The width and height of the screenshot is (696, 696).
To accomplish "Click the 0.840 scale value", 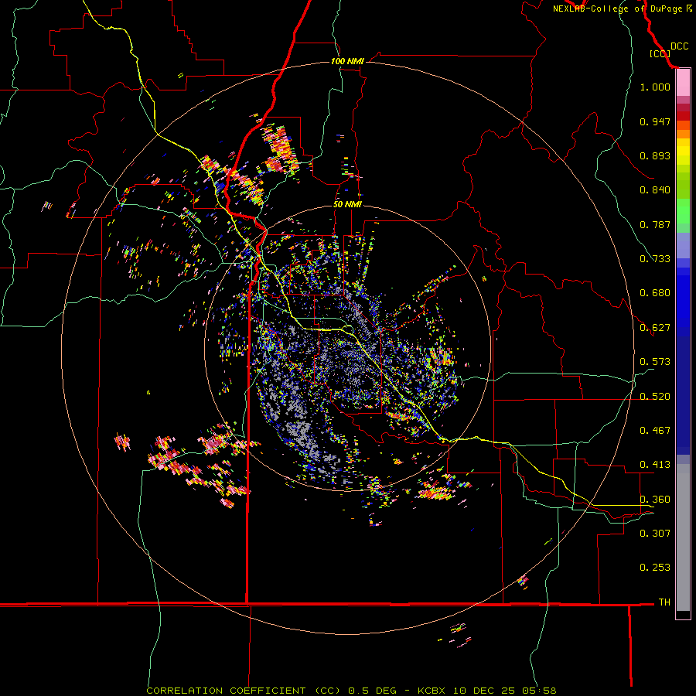I will 655,190.
